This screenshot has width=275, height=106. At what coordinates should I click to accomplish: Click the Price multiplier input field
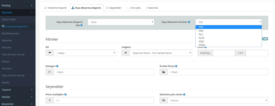coord(104,101)
